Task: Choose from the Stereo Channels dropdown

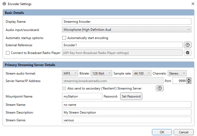Action: click(x=177, y=73)
